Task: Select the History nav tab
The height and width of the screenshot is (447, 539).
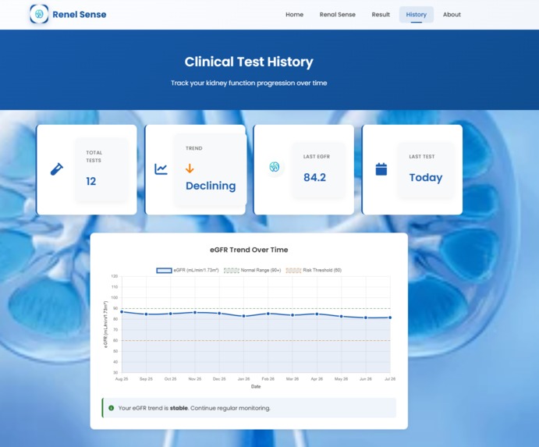Action: [x=417, y=15]
